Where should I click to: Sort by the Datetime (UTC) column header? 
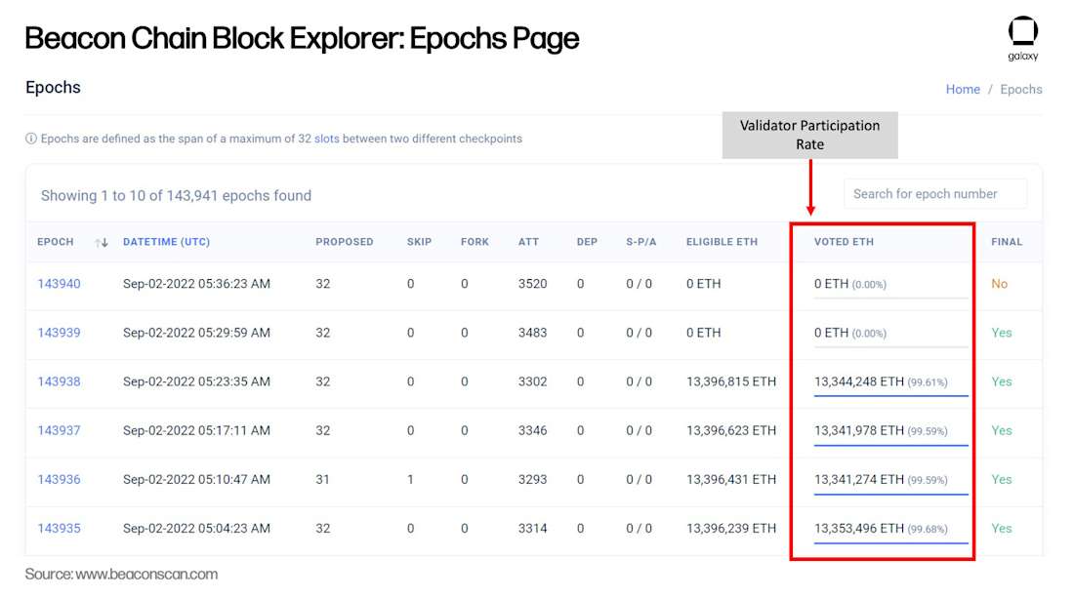click(166, 242)
